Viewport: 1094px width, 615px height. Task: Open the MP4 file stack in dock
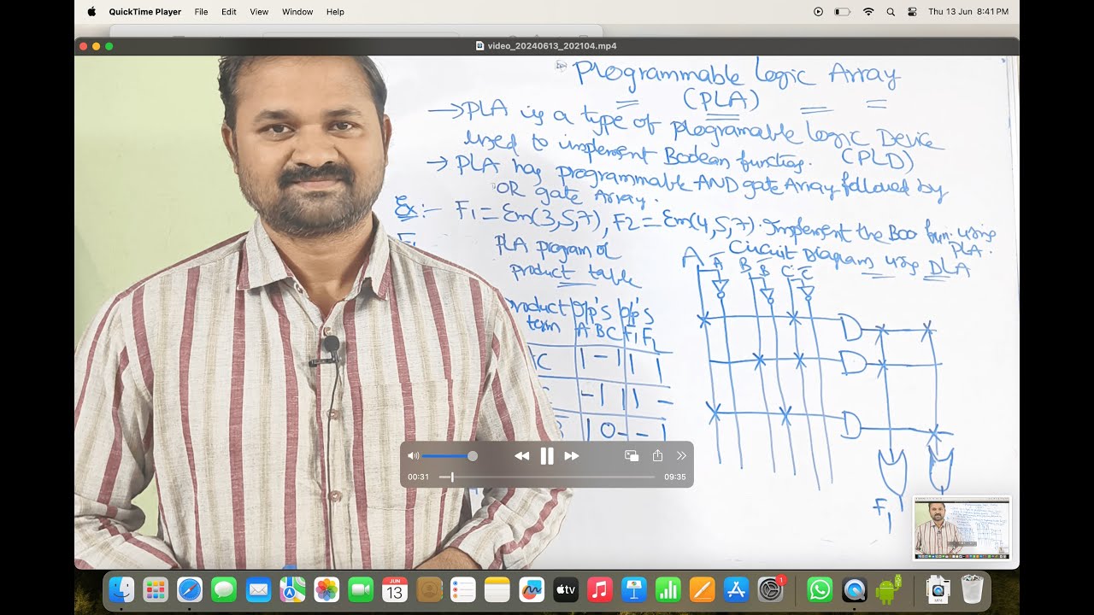point(938,589)
